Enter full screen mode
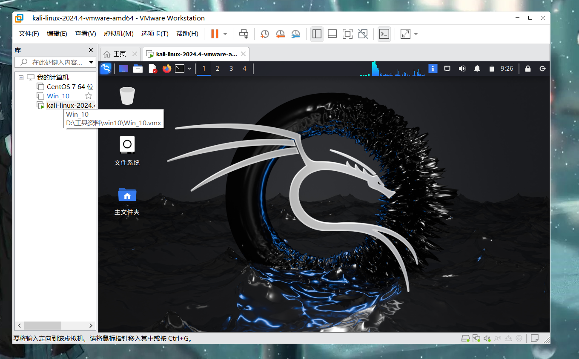Viewport: 579px width, 359px height. click(347, 34)
